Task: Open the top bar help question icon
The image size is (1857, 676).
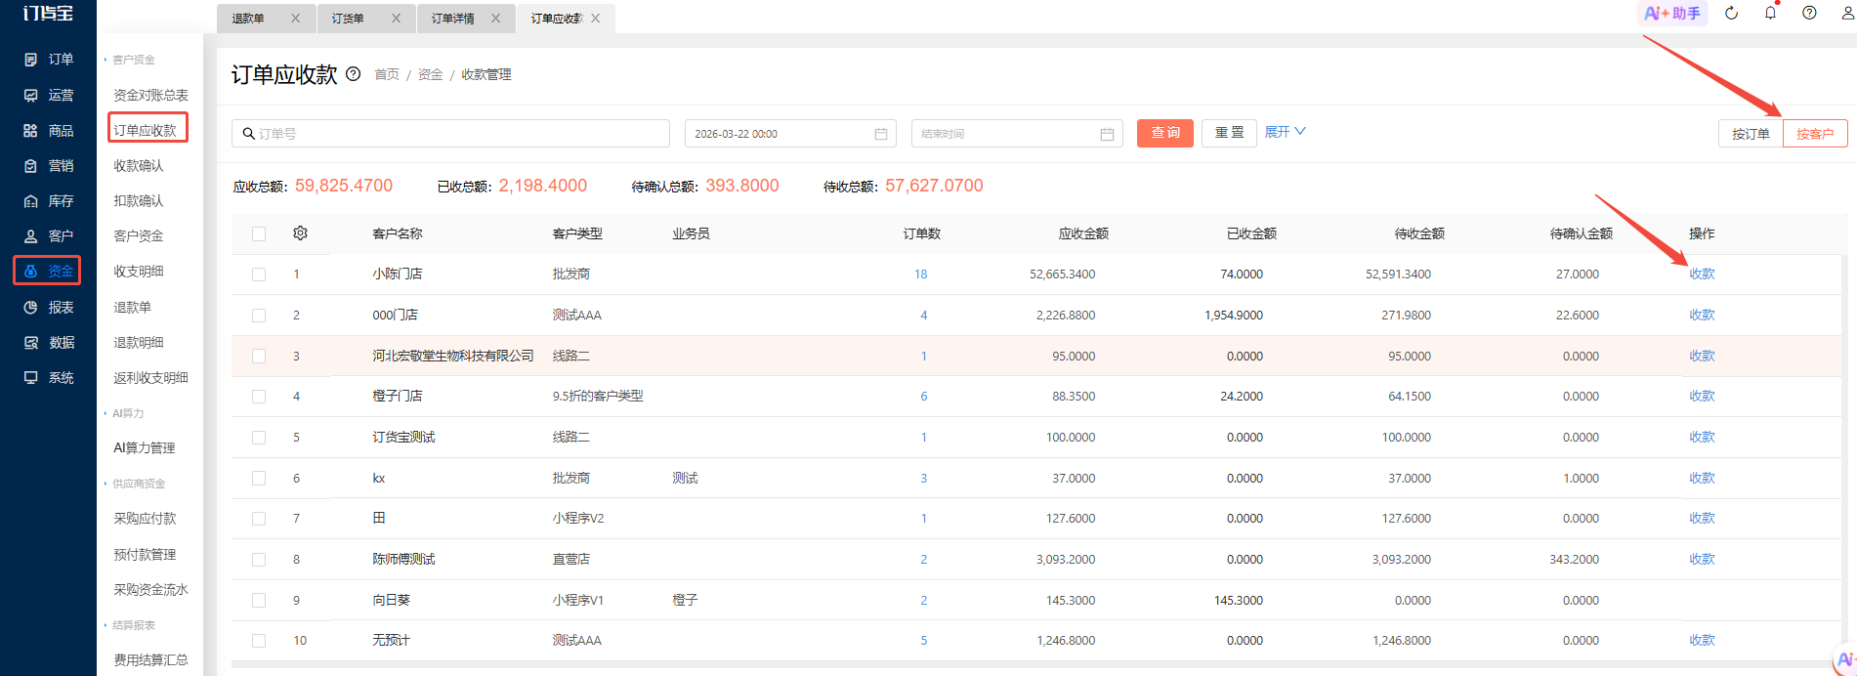Action: point(1809,13)
